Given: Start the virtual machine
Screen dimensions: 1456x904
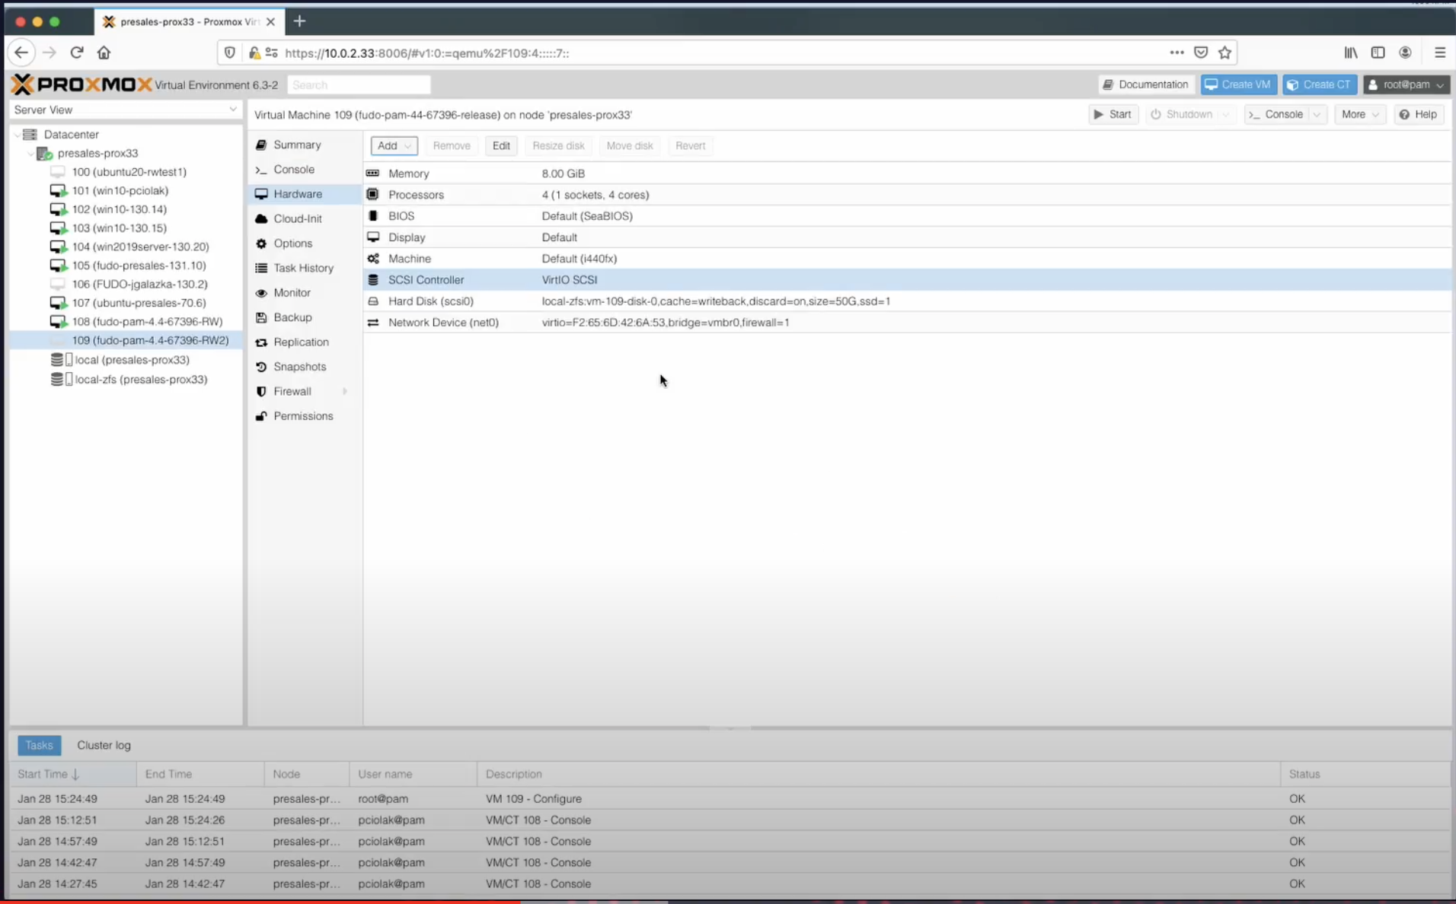Looking at the screenshot, I should click(1113, 115).
